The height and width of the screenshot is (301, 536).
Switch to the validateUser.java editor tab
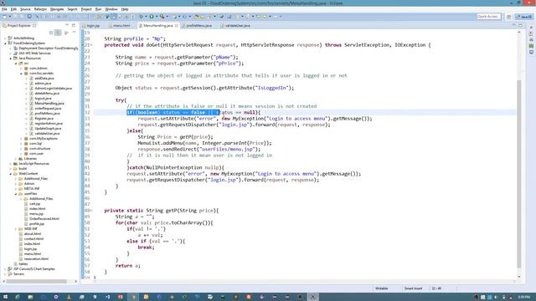coord(237,26)
